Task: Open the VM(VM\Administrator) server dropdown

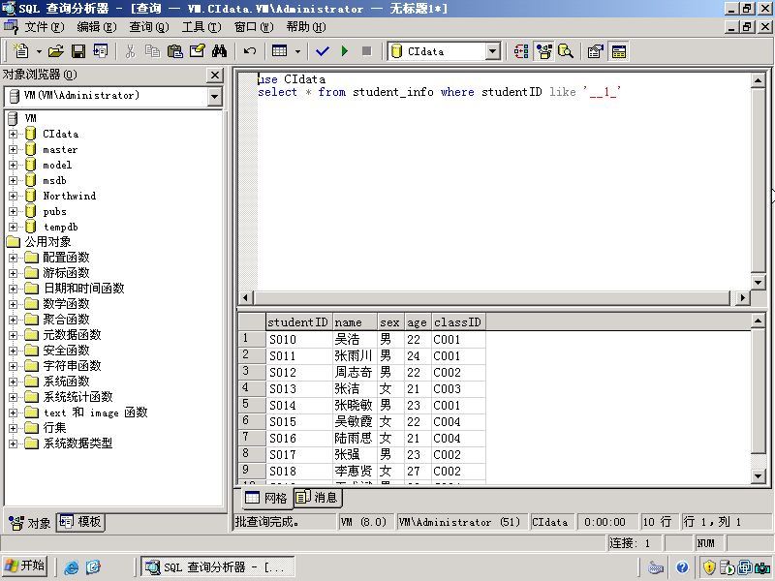Action: (x=214, y=96)
